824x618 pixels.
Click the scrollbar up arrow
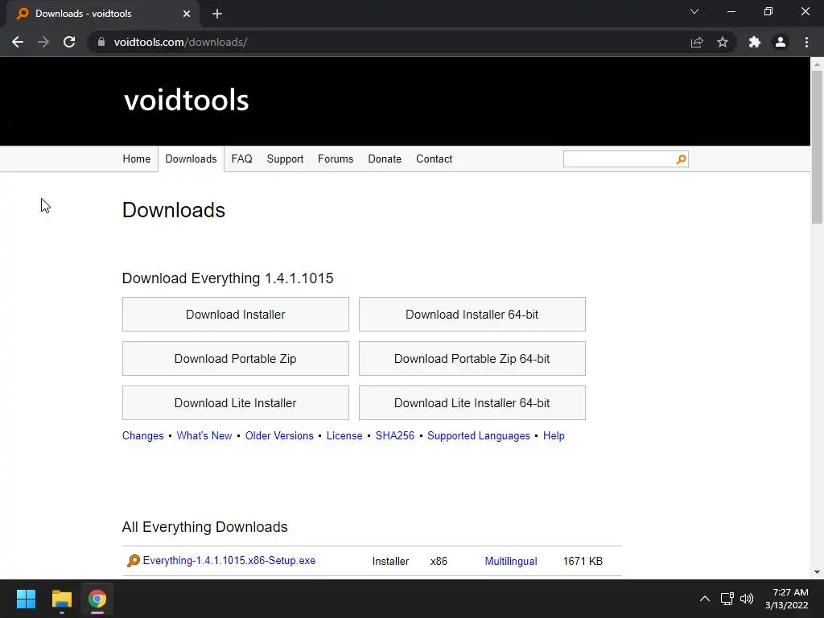817,64
